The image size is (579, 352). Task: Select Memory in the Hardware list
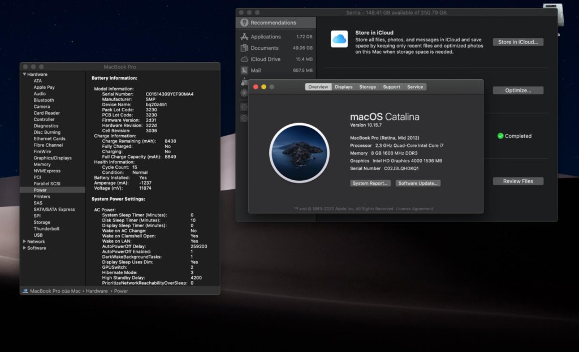42,164
